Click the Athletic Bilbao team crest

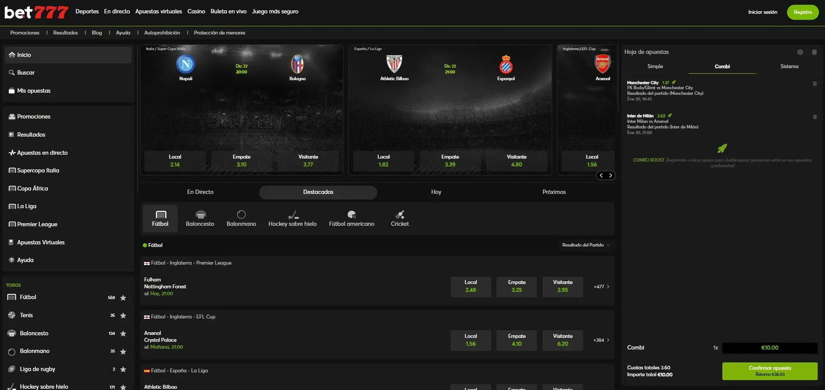pos(394,64)
